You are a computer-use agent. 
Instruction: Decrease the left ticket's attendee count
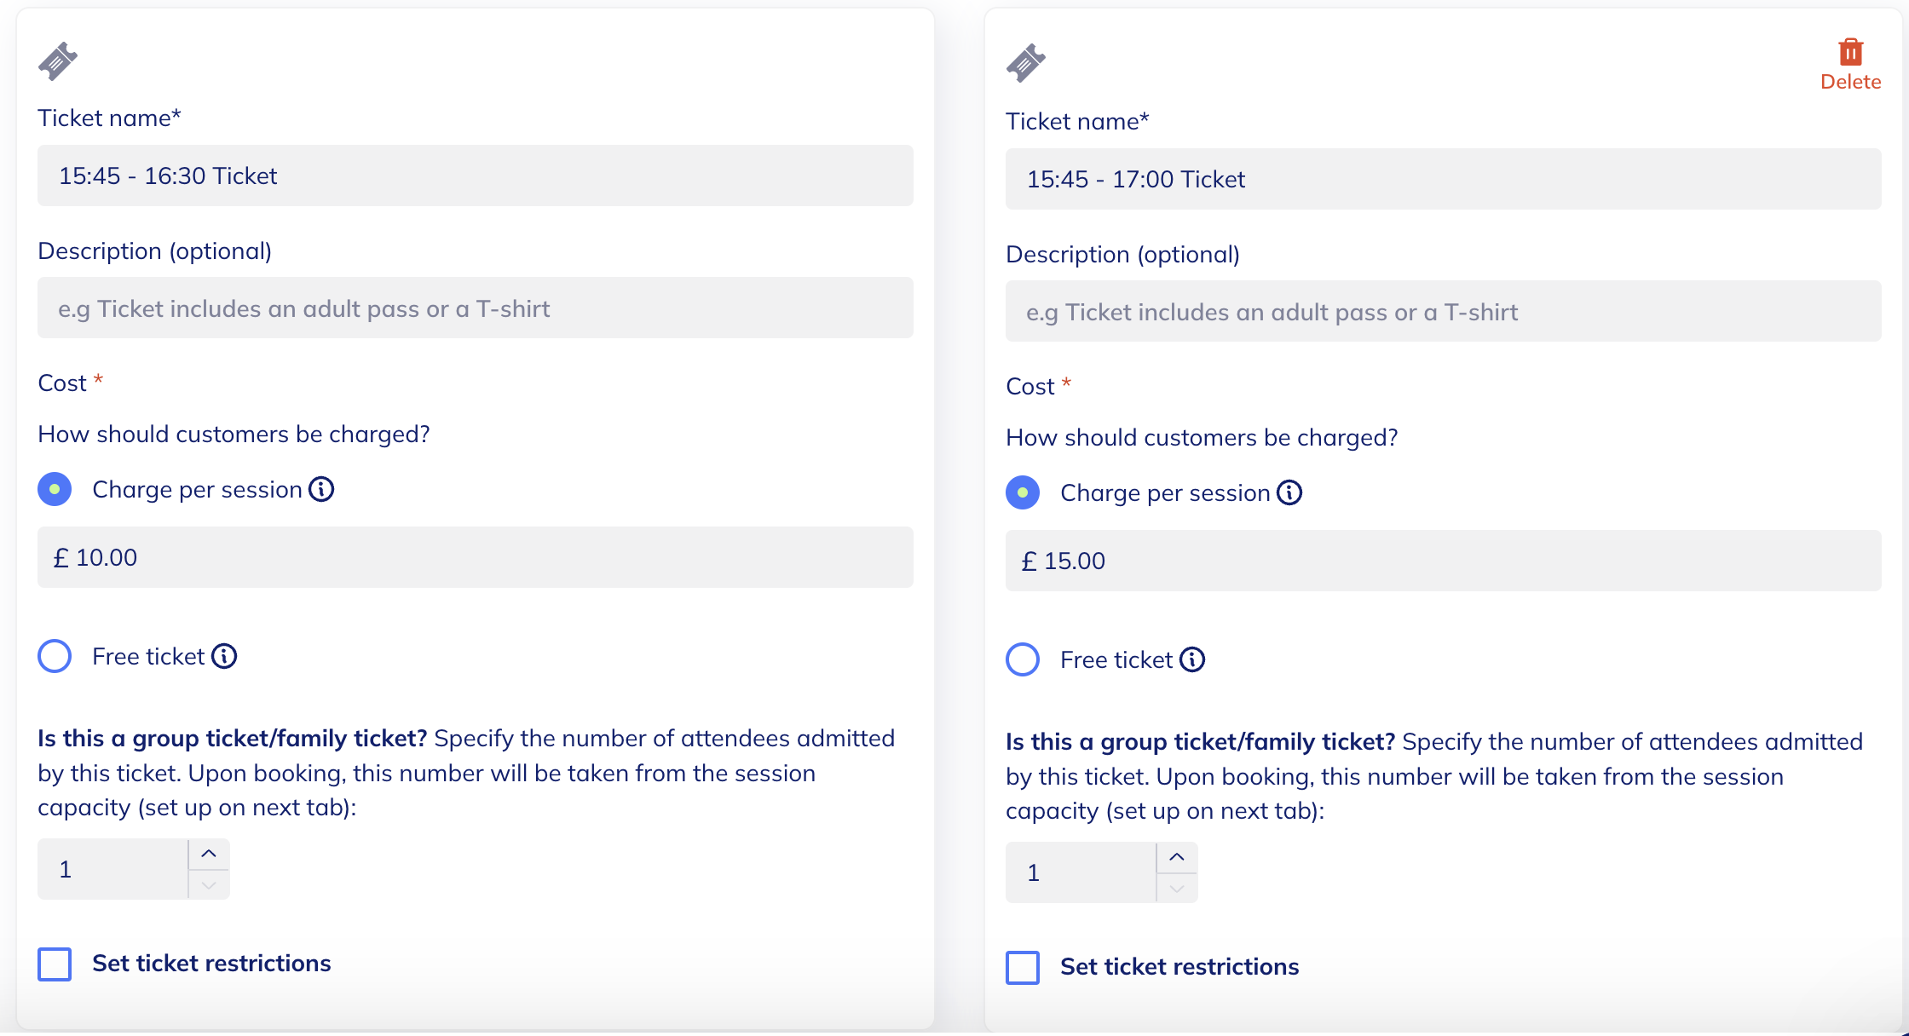tap(209, 885)
